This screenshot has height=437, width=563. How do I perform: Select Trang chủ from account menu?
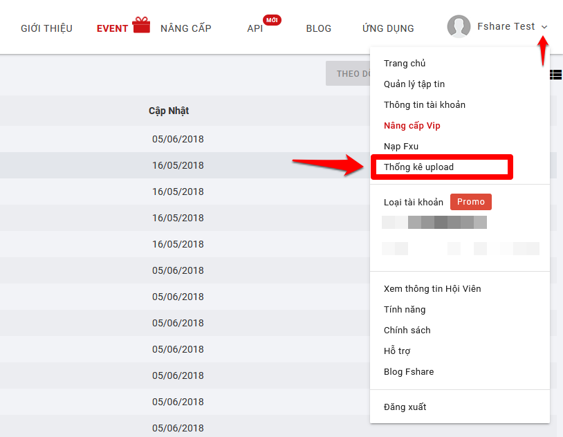(x=405, y=64)
